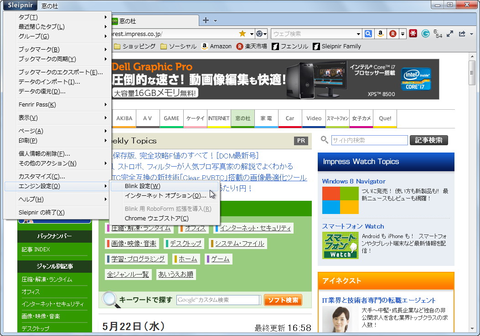Click the teal G icon in the toolbar
The width and height of the screenshot is (480, 336).
coord(425,34)
